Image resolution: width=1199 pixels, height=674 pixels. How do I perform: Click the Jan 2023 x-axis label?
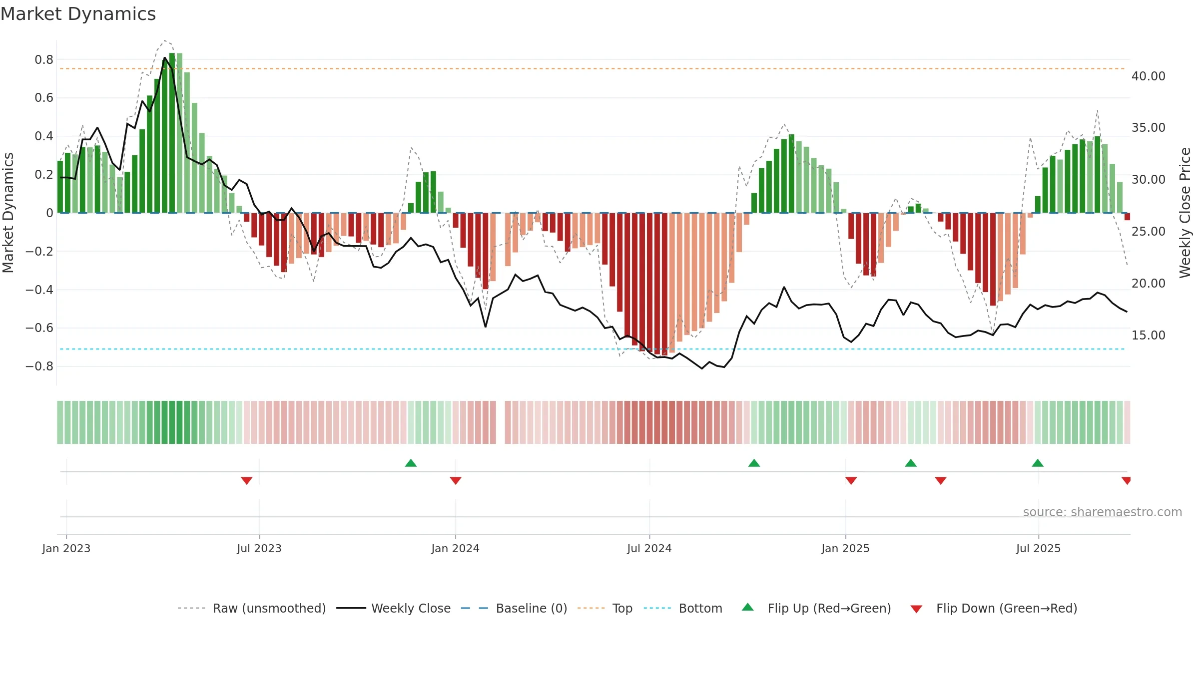point(66,548)
